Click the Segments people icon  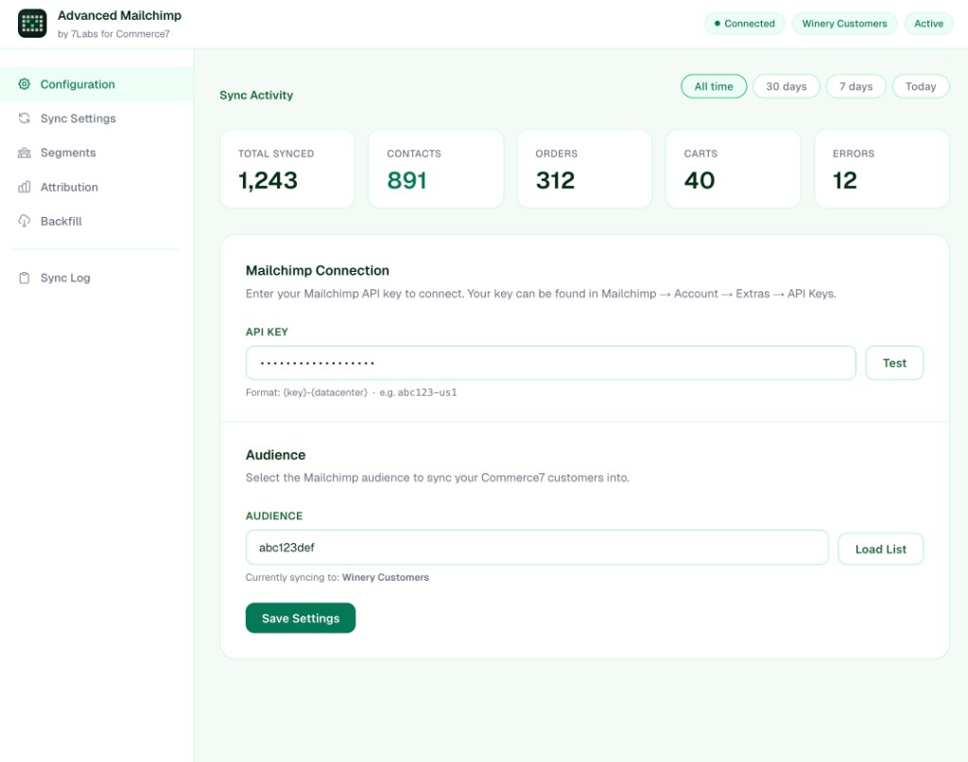(24, 152)
